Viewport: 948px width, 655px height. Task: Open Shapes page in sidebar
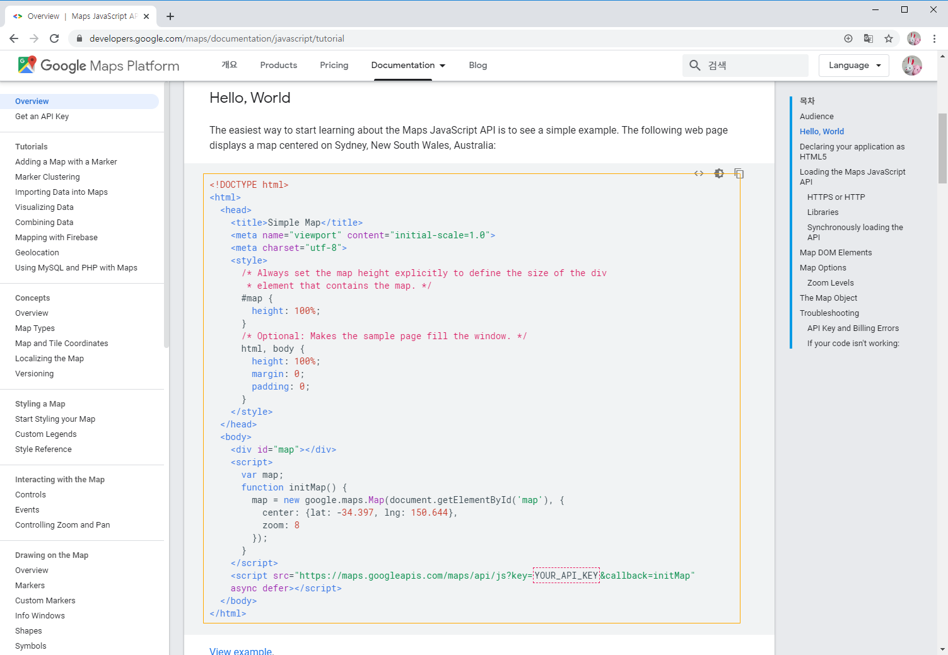[28, 631]
